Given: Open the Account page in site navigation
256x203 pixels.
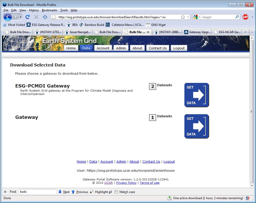Looking at the screenshot, I should pos(103,48).
